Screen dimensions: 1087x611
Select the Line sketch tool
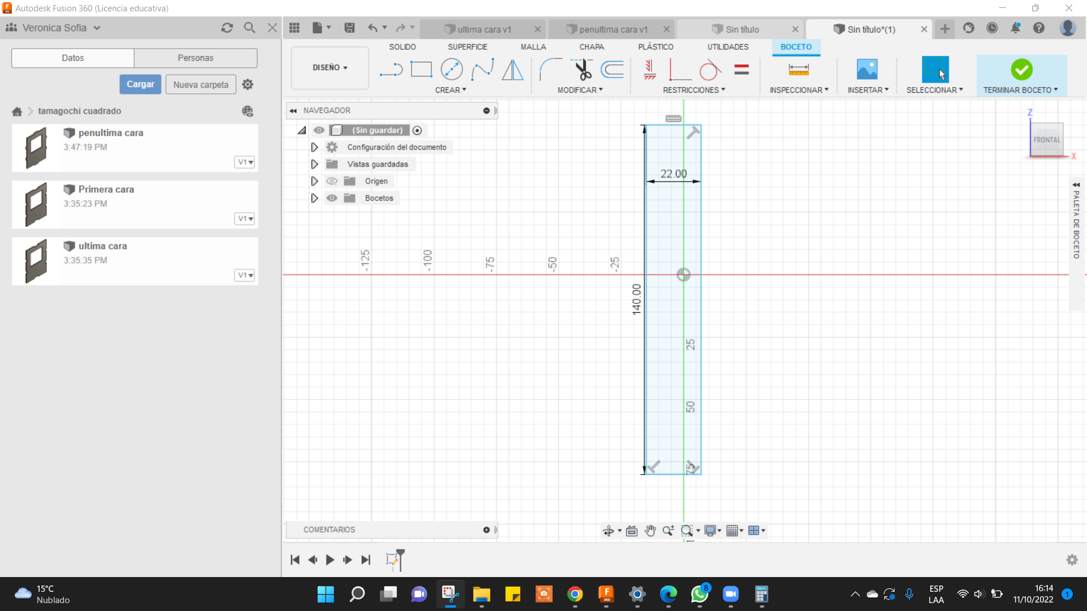tap(391, 70)
